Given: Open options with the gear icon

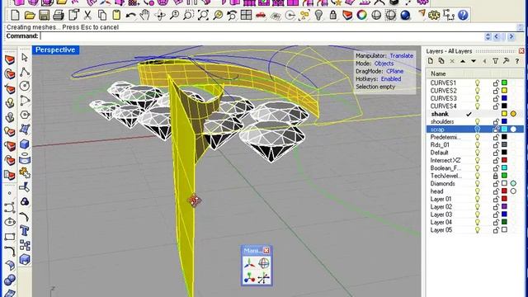Looking at the screenshot, I should pos(435,15).
